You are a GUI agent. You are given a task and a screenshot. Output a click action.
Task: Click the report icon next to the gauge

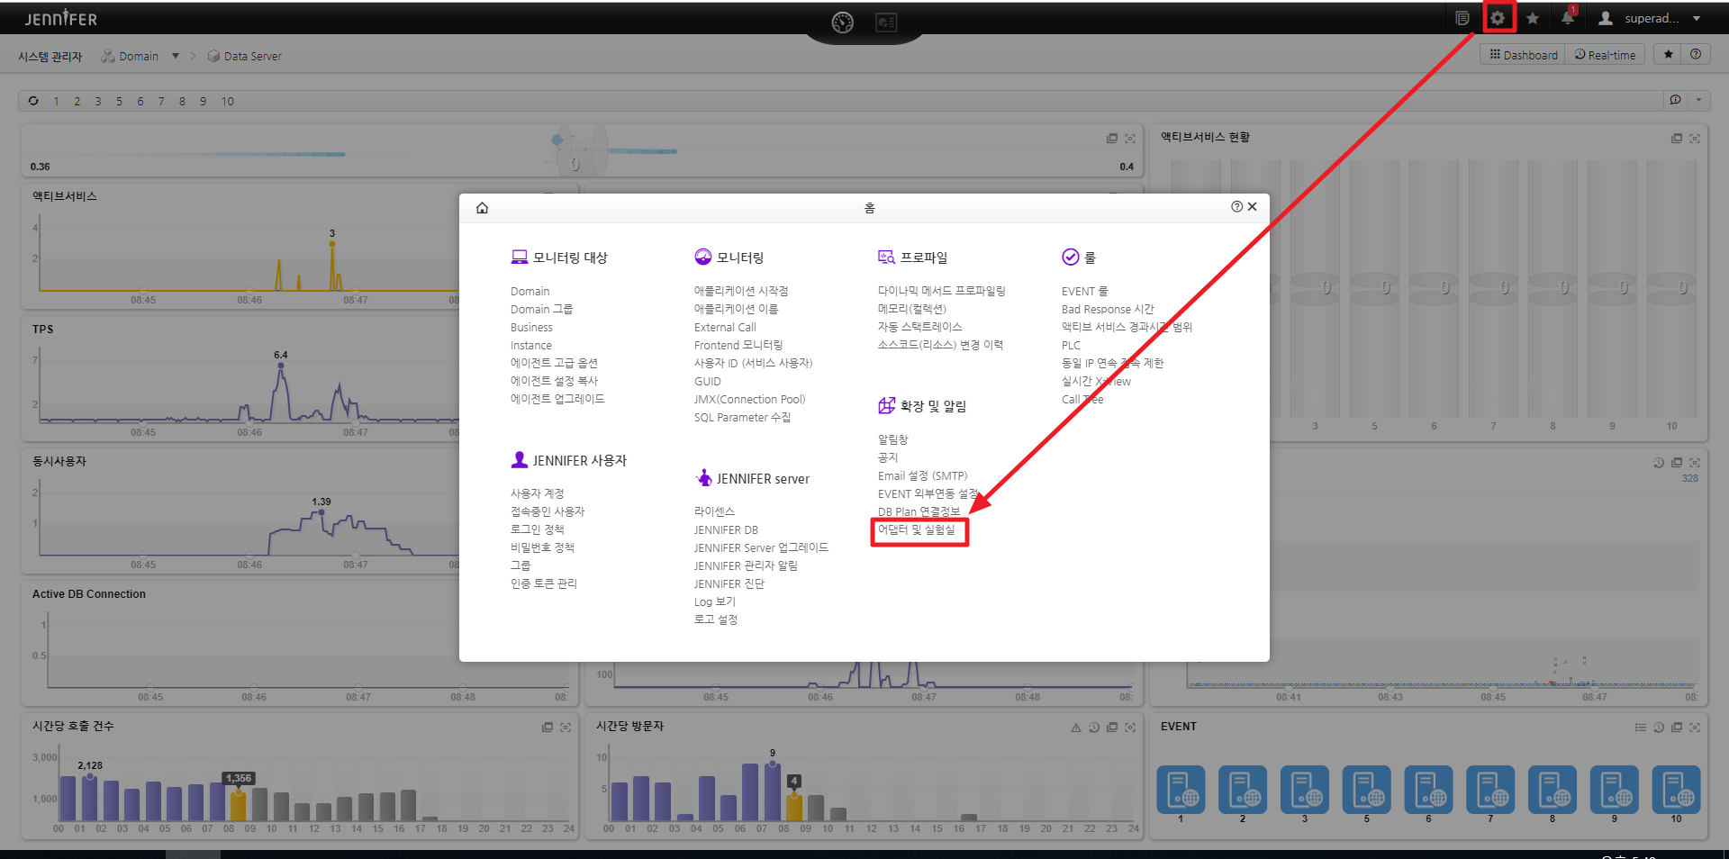tap(886, 23)
